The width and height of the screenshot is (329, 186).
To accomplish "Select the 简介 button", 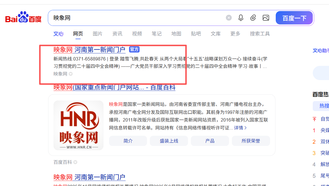I will click(128, 141).
